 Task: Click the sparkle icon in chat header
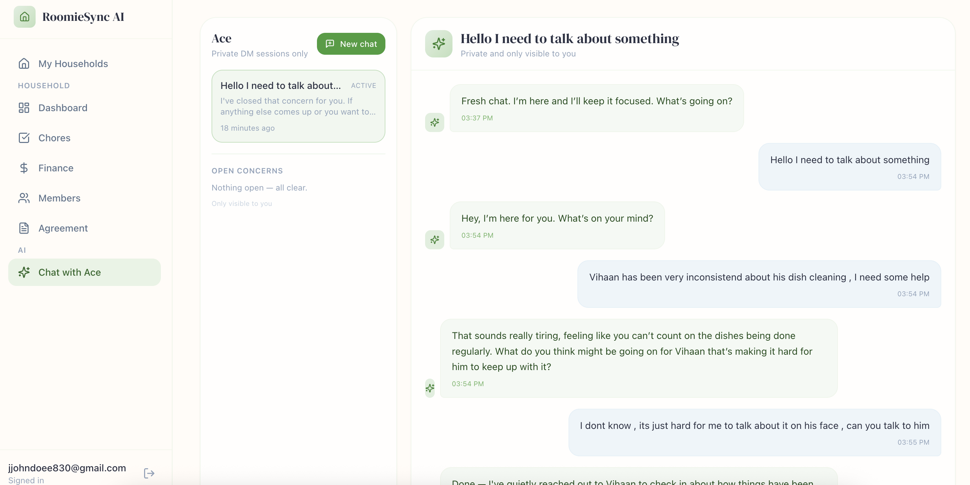pyautogui.click(x=438, y=44)
